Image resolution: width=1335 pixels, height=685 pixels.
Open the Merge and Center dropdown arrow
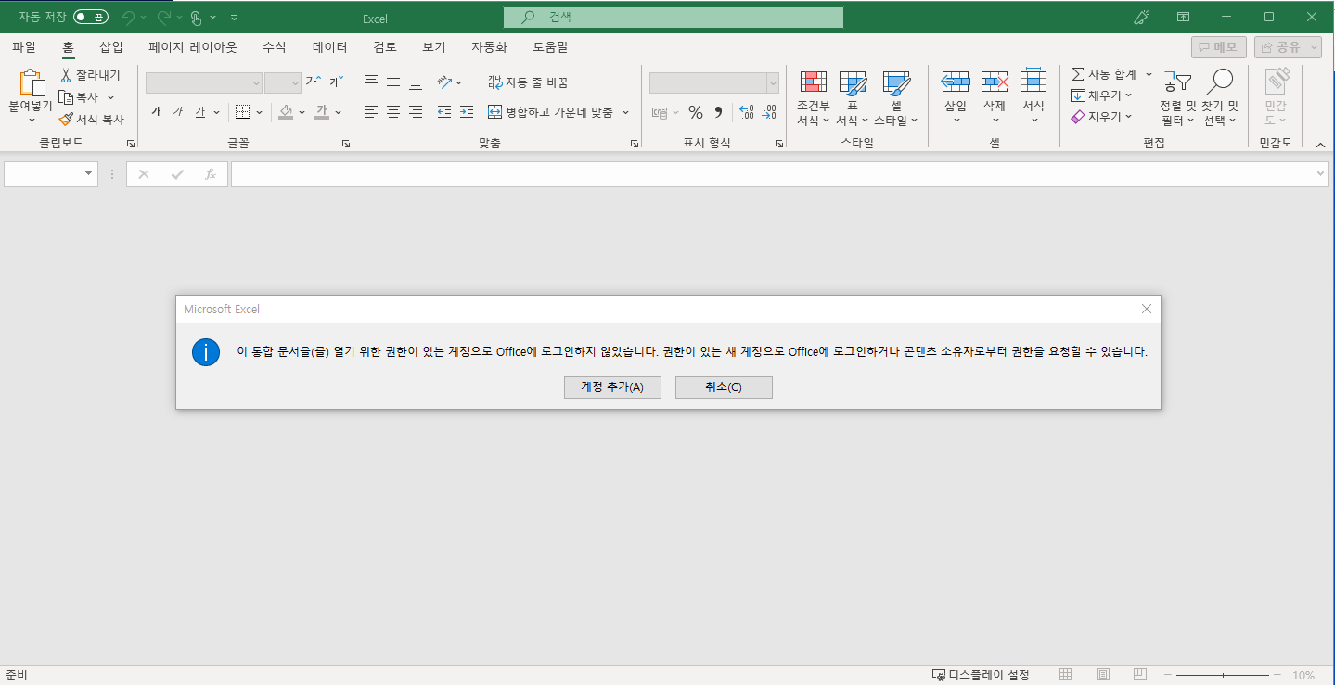click(x=625, y=112)
